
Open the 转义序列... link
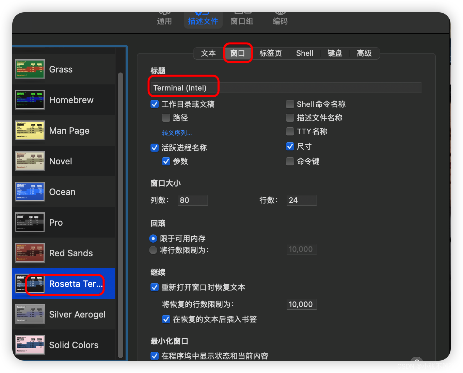pos(177,133)
